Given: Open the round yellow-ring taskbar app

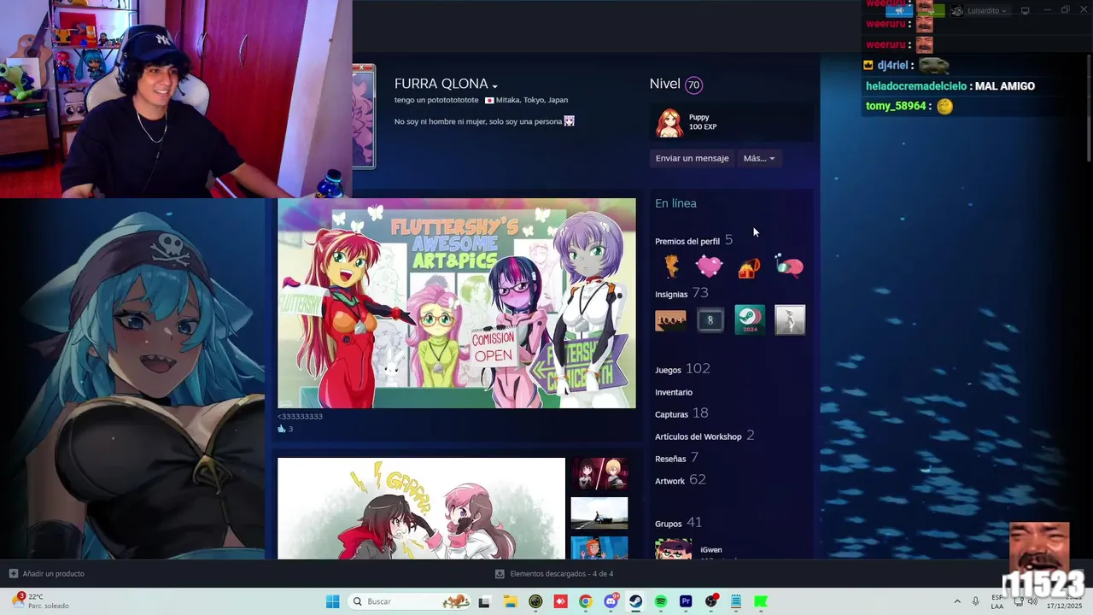Looking at the screenshot, I should coord(535,601).
